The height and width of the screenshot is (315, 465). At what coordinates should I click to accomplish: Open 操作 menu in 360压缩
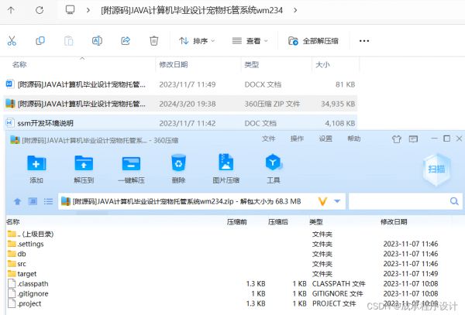[x=297, y=139]
